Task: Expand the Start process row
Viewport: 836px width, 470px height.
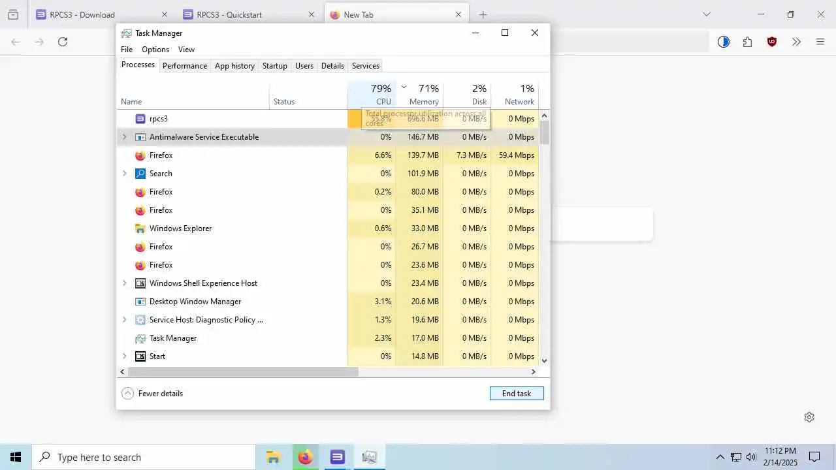Action: coord(124,356)
